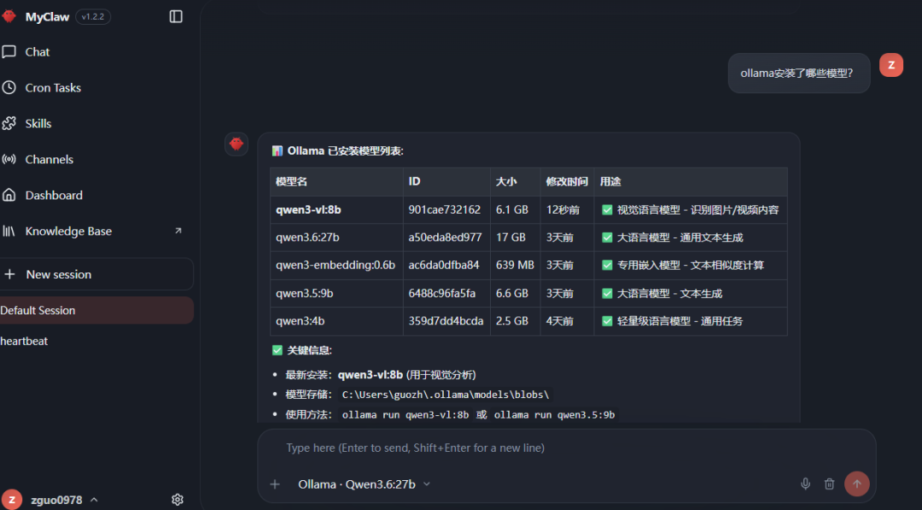Screen dimensions: 922x510
Task: Click the Skills puzzle piece icon
Action: [9, 124]
